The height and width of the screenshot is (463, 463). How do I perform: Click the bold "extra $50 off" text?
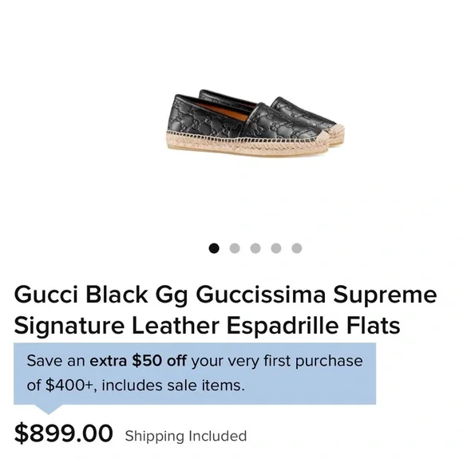click(138, 361)
